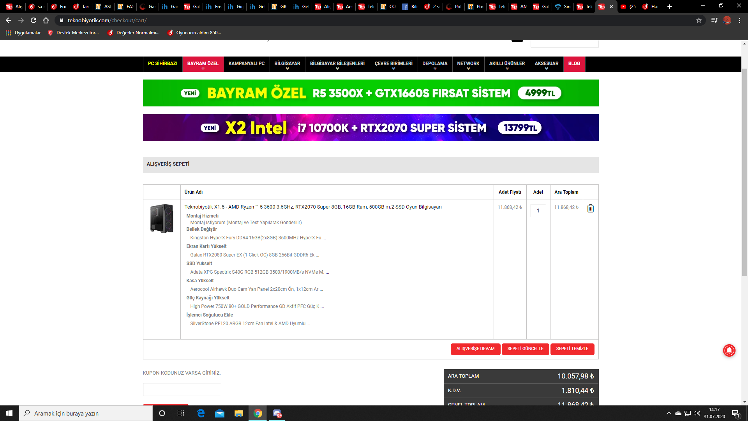Open KAMPANYALI PC menu item

click(x=246, y=64)
